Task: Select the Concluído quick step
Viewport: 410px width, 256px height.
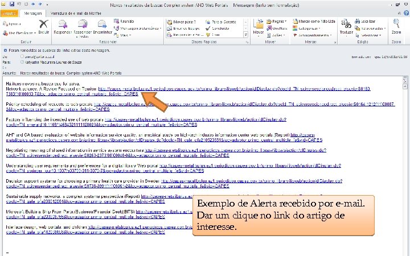Action: click(218, 28)
